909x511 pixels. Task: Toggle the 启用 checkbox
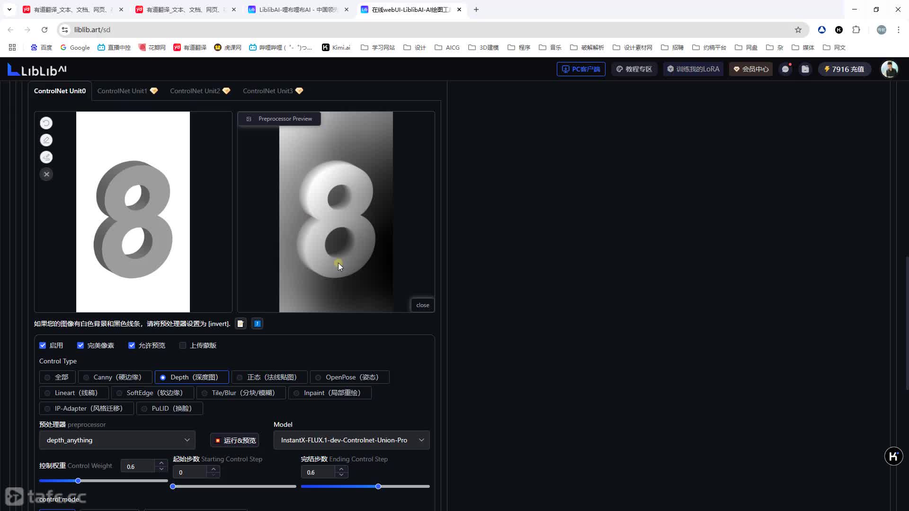pos(43,345)
